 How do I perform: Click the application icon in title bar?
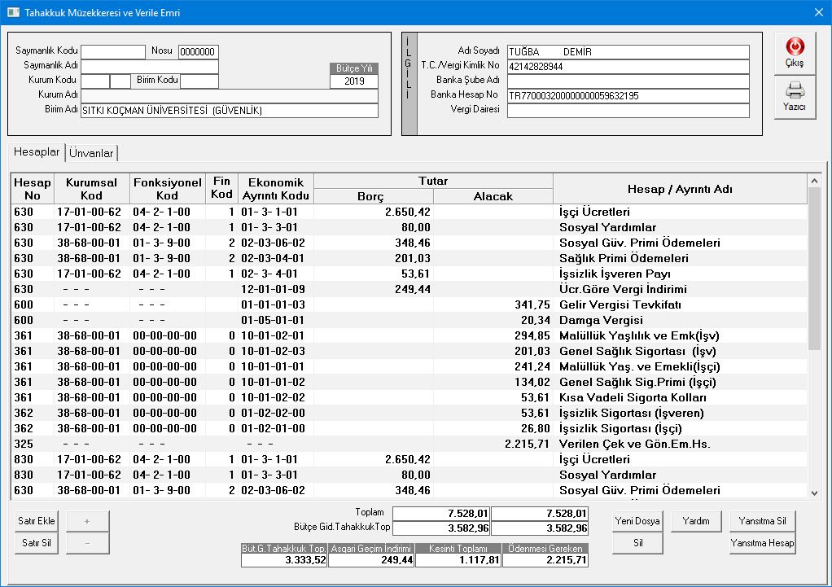(11, 12)
